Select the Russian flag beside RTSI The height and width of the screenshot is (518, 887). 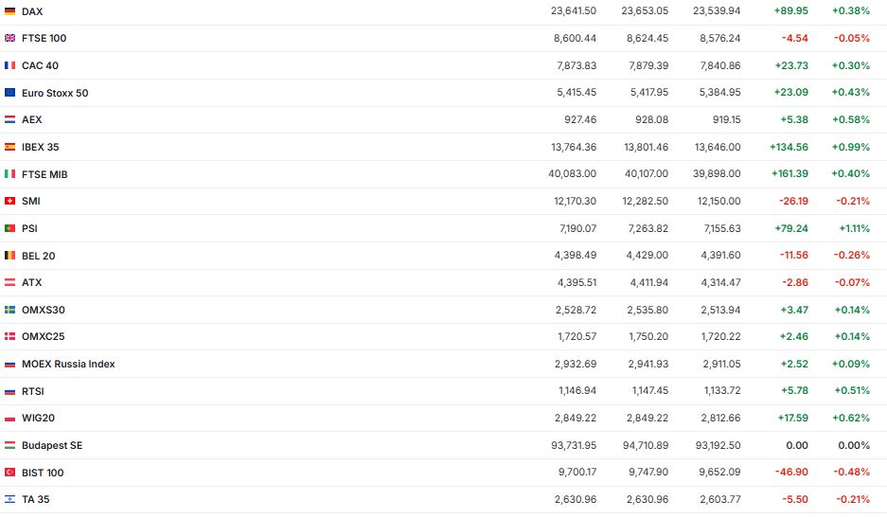coord(10,391)
